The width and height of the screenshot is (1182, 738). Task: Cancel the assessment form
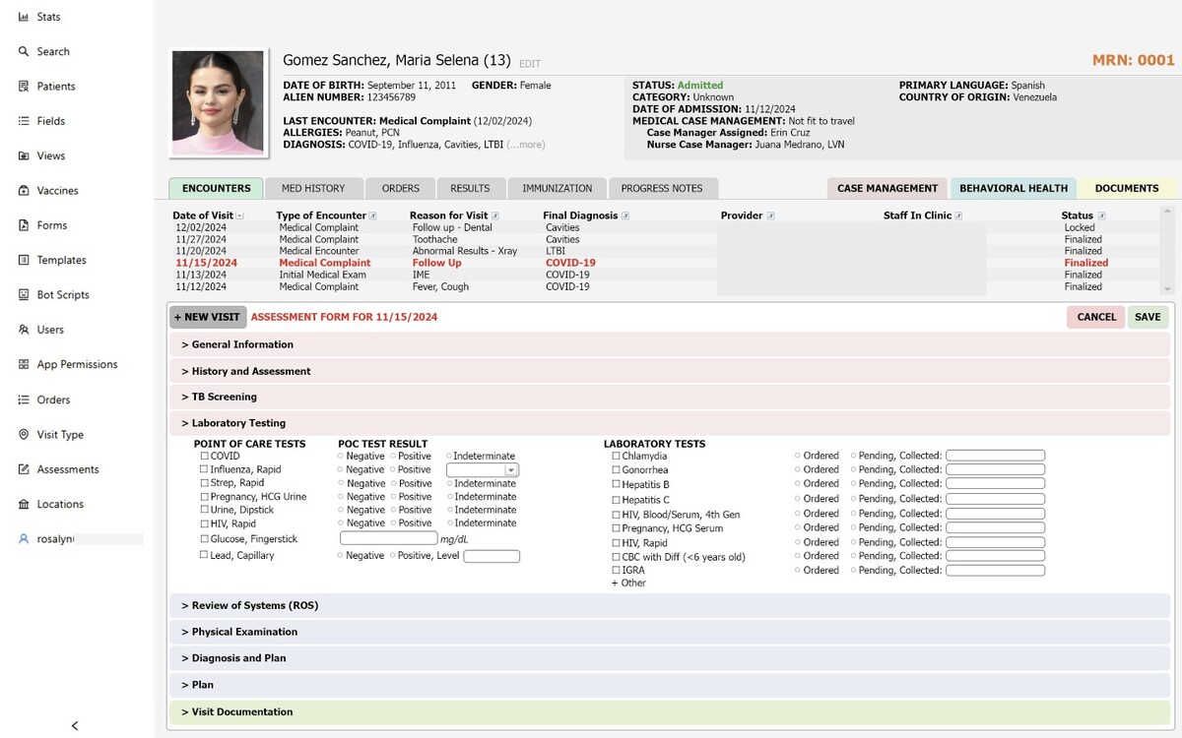tap(1096, 317)
